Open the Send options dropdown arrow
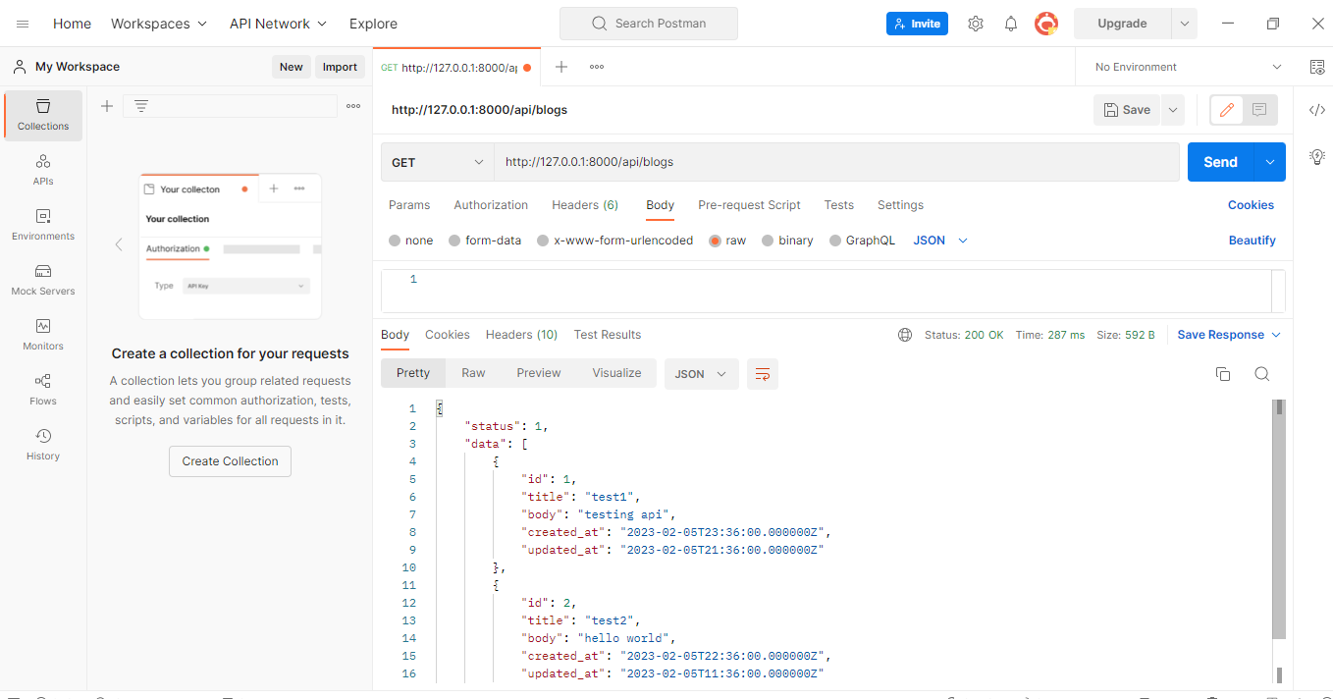This screenshot has width=1333, height=699. [x=1271, y=162]
